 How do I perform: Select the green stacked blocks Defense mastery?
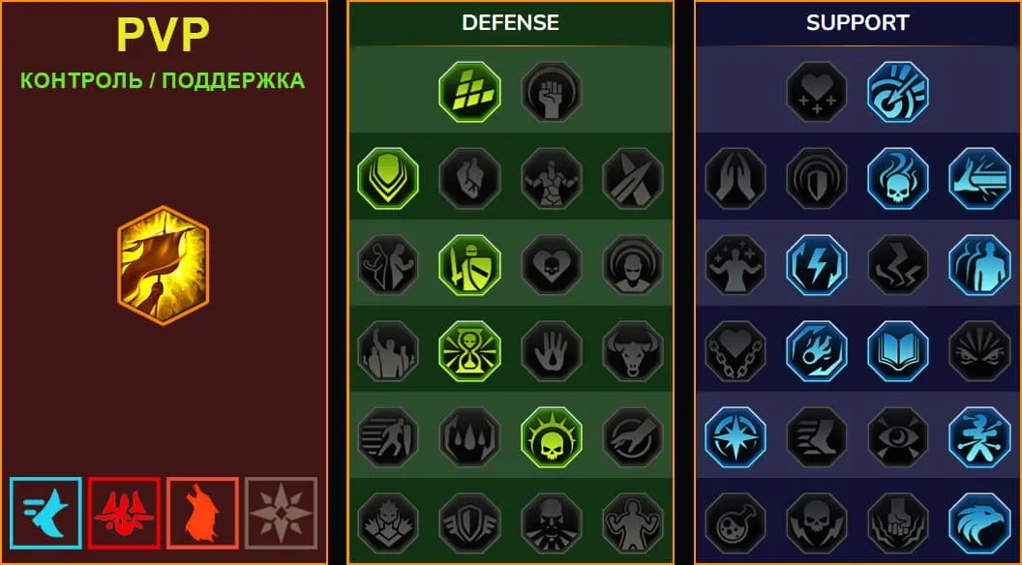pyautogui.click(x=469, y=92)
